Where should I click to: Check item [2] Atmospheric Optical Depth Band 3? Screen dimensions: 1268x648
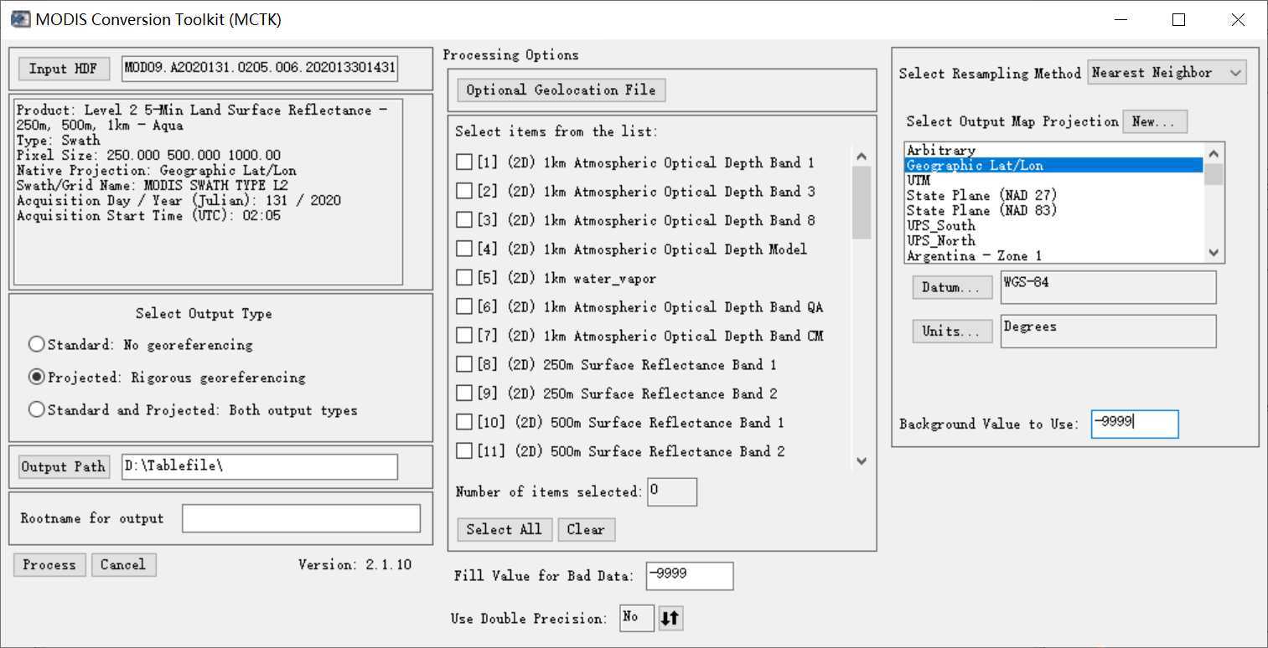coord(464,192)
